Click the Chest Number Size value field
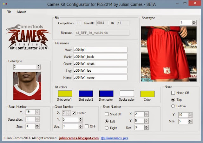This screenshot has width=203, height=143. click(x=70, y=126)
